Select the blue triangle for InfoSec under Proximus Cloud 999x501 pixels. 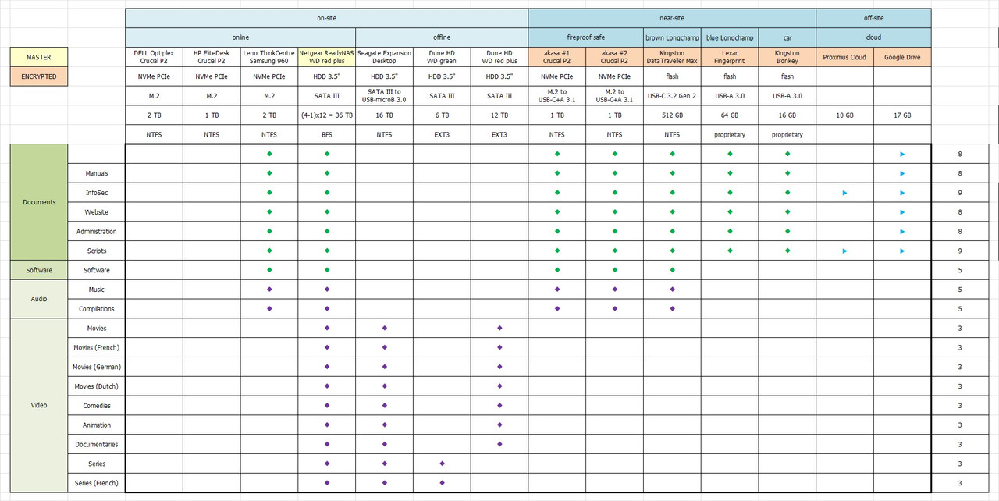click(x=844, y=193)
